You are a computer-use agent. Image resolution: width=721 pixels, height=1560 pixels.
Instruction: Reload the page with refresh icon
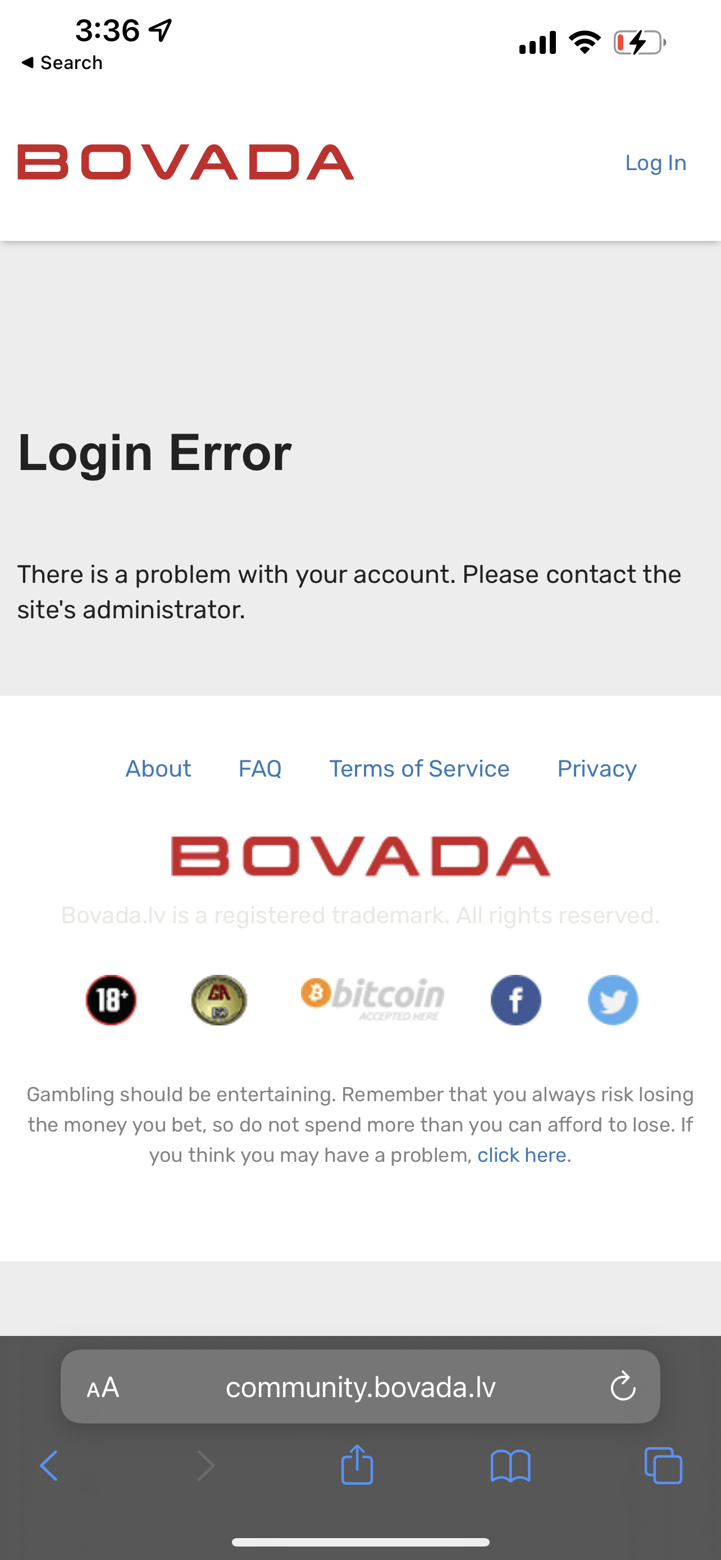[x=622, y=1386]
